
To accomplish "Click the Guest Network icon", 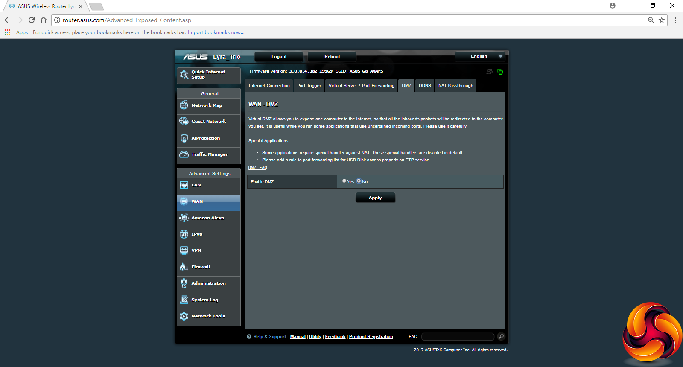I will [x=184, y=121].
